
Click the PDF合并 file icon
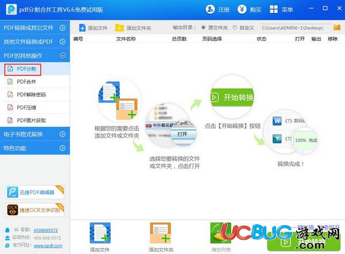pyautogui.click(x=10, y=82)
